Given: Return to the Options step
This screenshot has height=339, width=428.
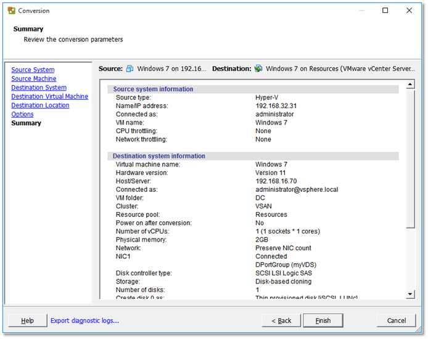Looking at the screenshot, I should 22,114.
